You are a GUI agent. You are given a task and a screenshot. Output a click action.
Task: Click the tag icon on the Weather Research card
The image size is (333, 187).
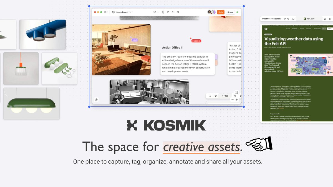click(x=330, y=19)
